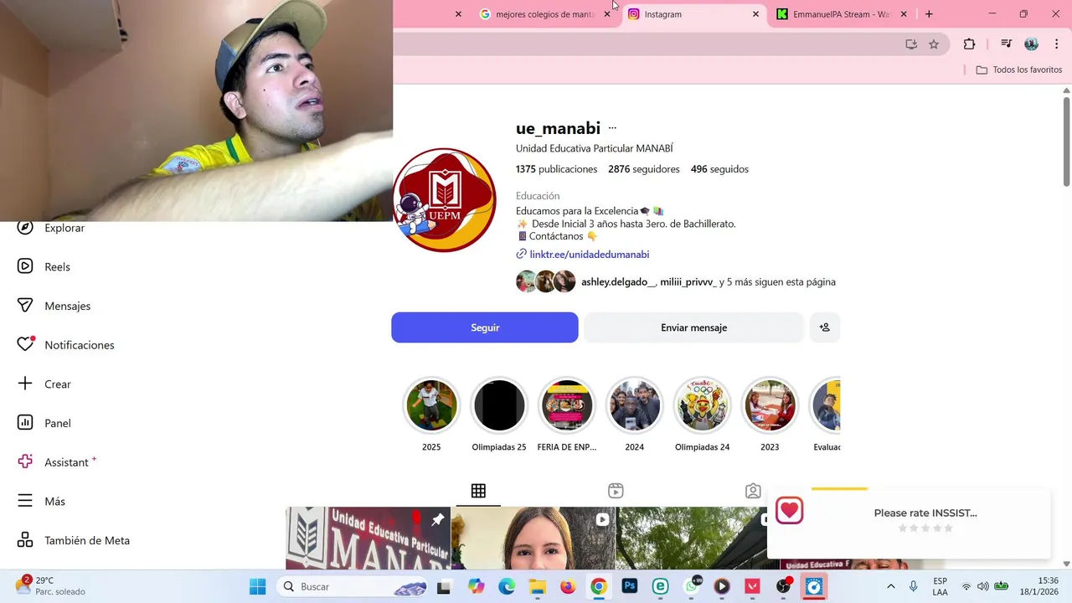The image size is (1072, 603).
Task: Click the volume speaker tray icon
Action: (982, 586)
